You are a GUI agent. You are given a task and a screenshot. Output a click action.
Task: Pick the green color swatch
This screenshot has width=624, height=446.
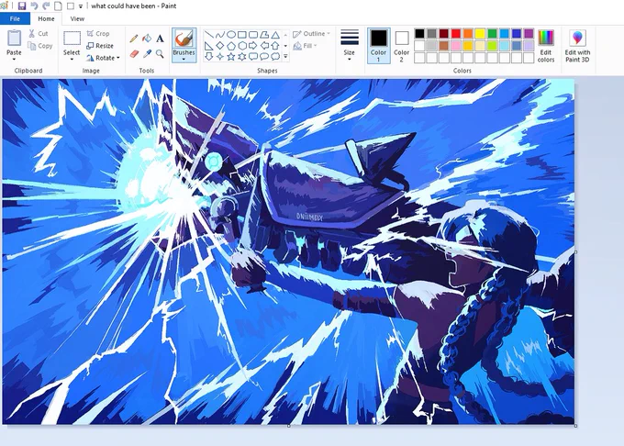click(492, 33)
